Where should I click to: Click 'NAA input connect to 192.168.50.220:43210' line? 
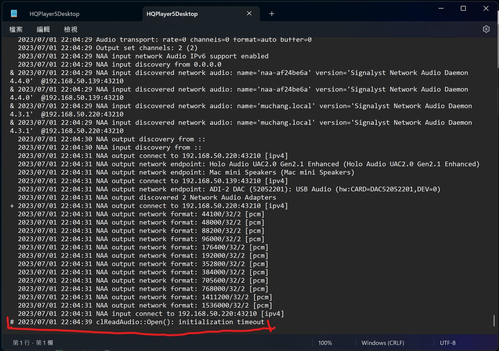coord(151,314)
